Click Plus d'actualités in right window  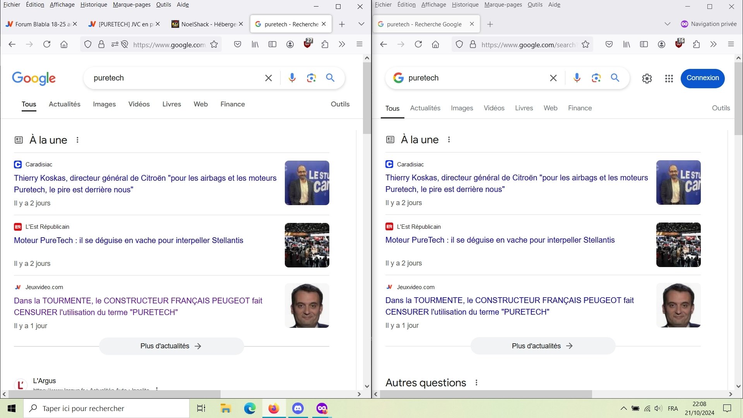543,346
